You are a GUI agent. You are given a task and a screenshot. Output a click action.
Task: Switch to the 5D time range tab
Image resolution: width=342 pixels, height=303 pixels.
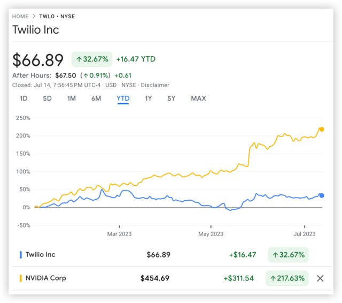tap(48, 99)
